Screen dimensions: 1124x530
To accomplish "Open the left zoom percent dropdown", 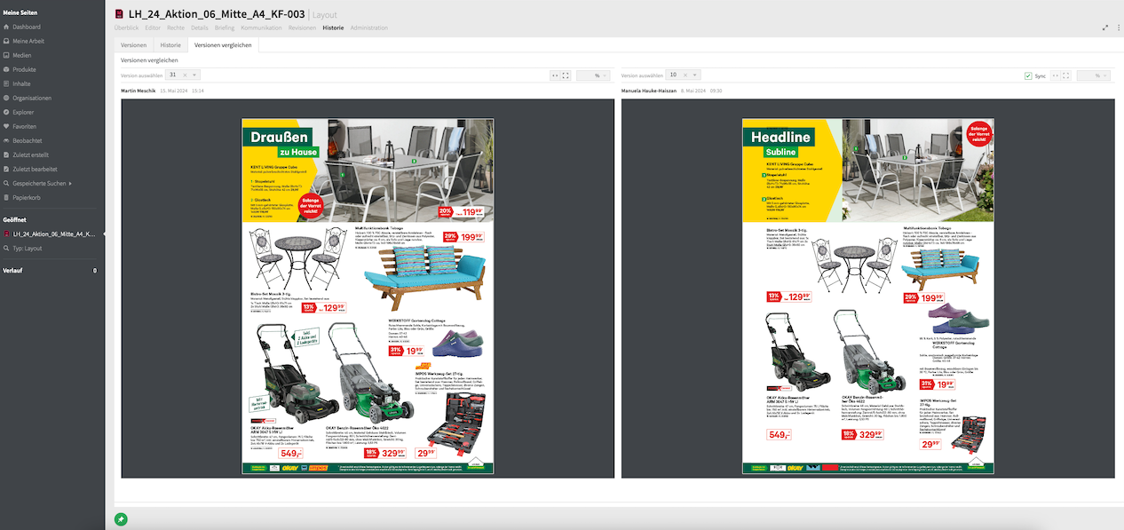I will point(594,75).
